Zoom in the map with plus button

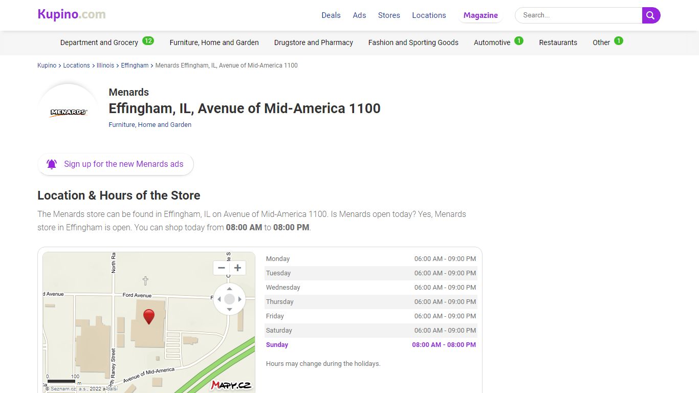[x=238, y=268]
